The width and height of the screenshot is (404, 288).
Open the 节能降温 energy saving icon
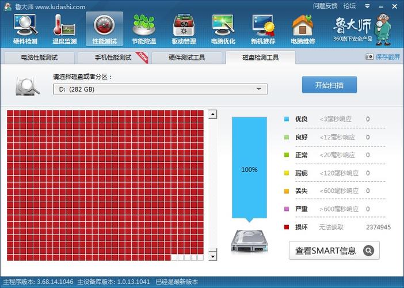144,29
